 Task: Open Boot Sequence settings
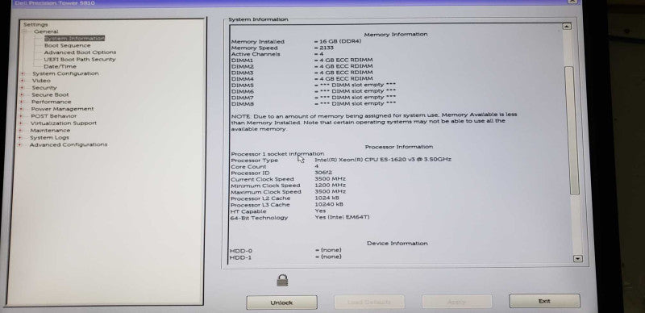point(68,45)
